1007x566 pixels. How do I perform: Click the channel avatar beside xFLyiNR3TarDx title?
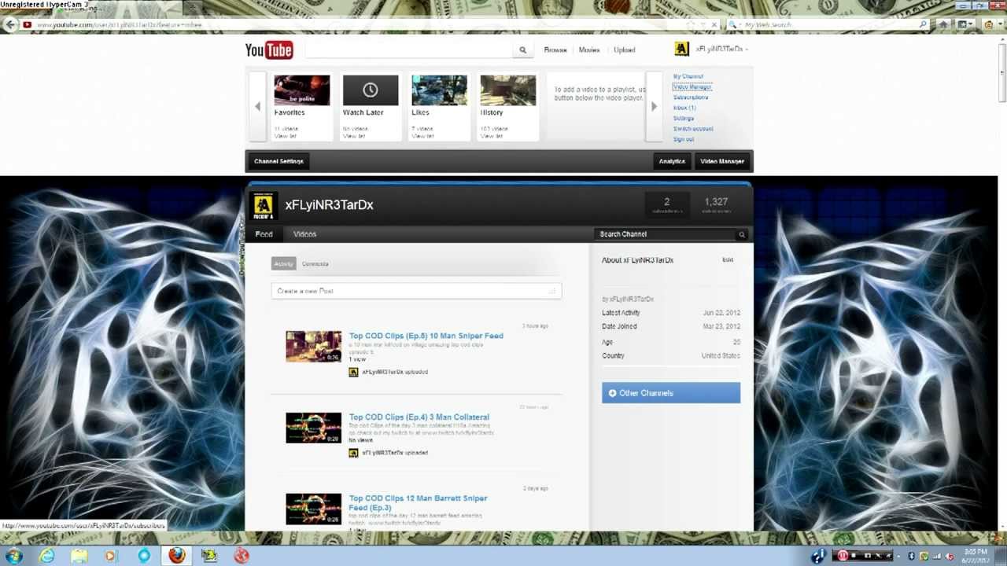click(x=263, y=205)
